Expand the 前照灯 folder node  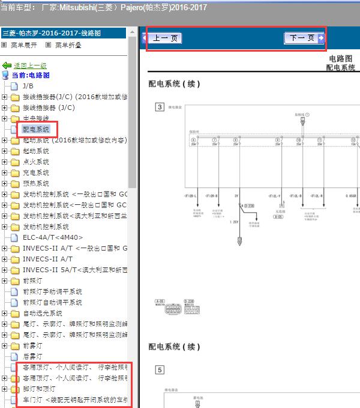(4, 281)
